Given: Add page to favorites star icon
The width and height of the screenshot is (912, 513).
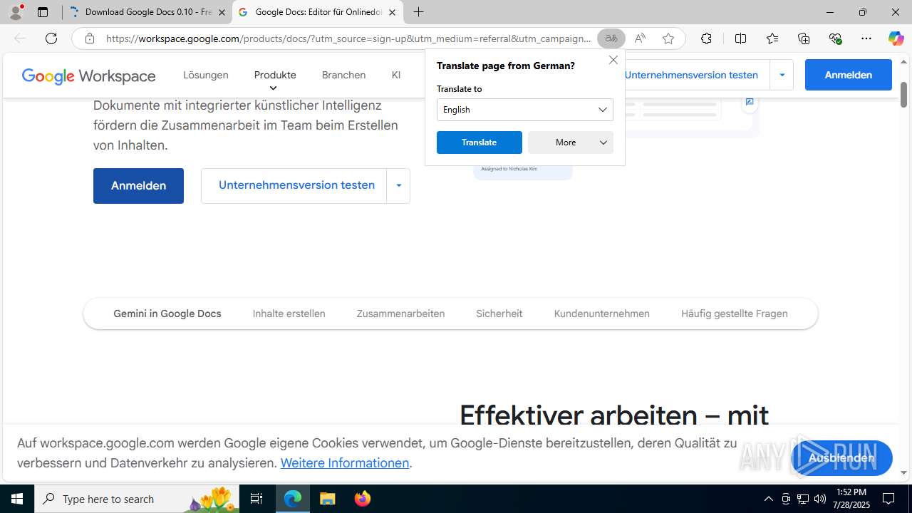Looking at the screenshot, I should click(x=668, y=38).
